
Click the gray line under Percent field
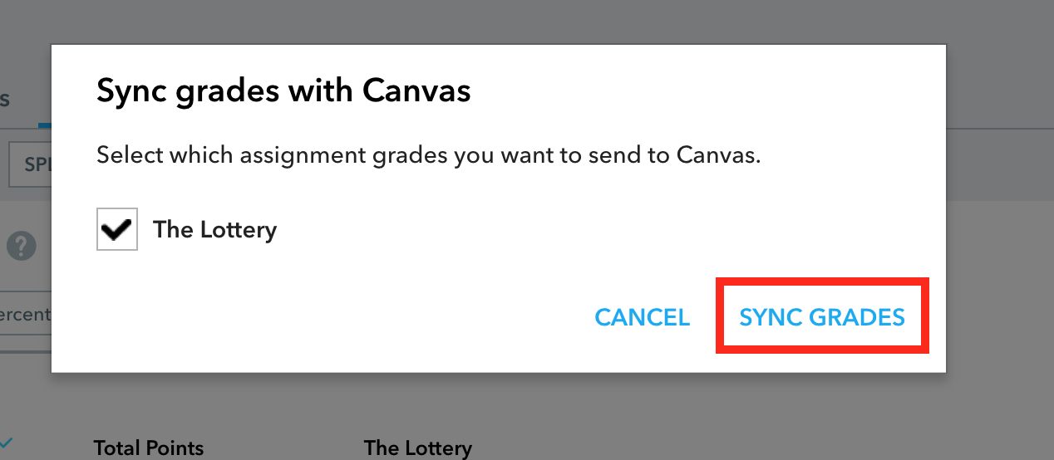click(x=26, y=351)
